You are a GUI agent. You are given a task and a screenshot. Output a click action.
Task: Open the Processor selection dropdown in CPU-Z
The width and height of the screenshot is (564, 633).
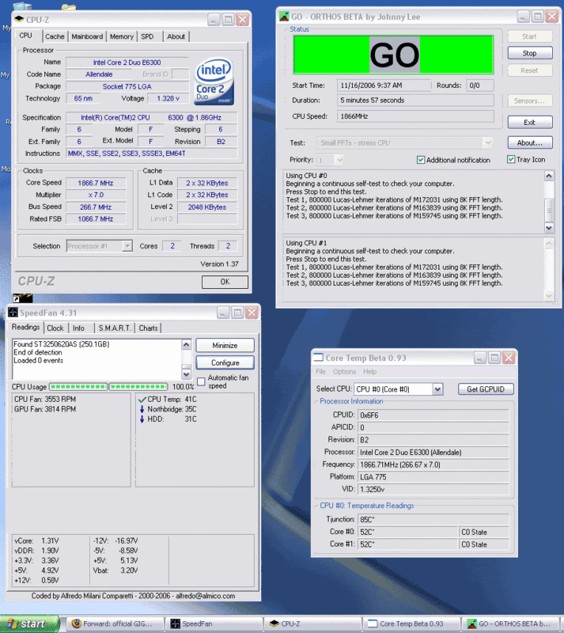pos(127,246)
